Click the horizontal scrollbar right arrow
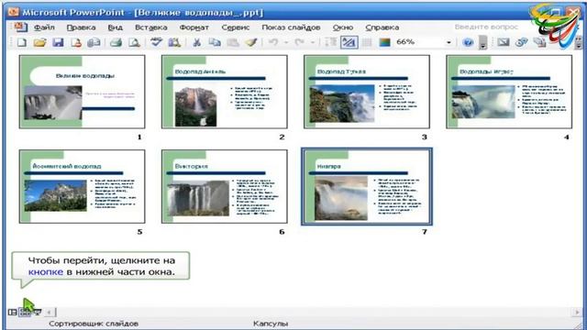587x330 pixels. 577,312
